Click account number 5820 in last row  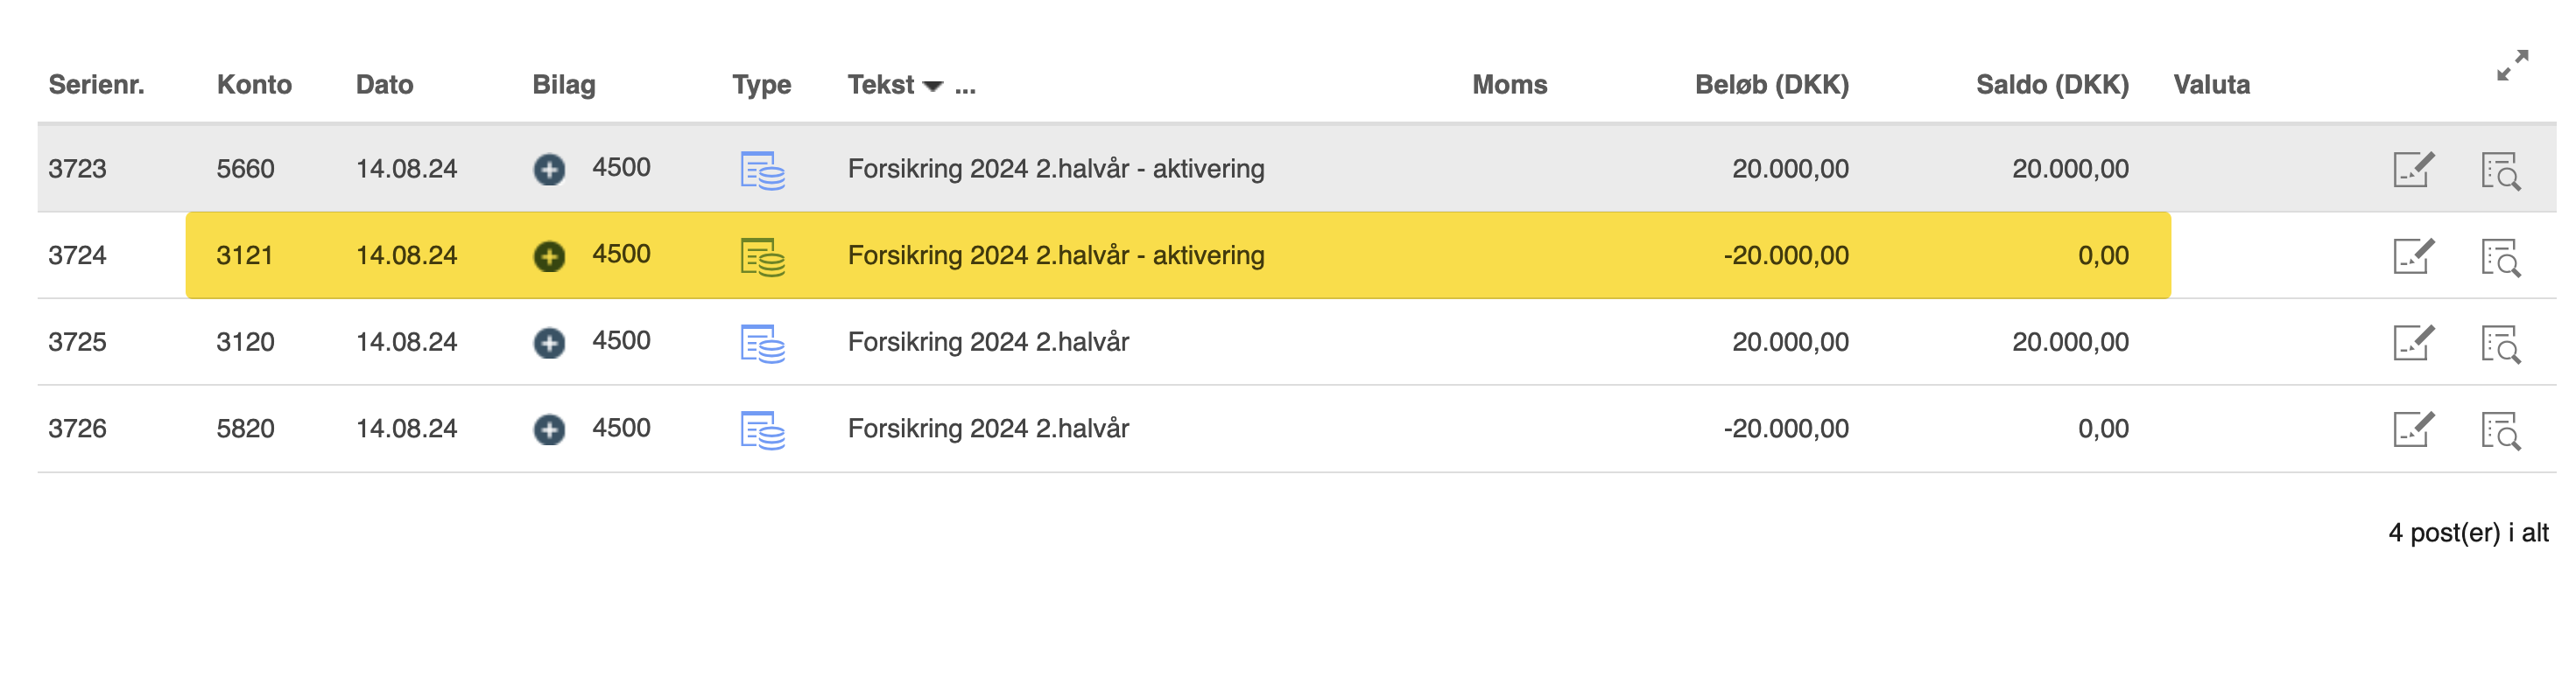pos(245,429)
